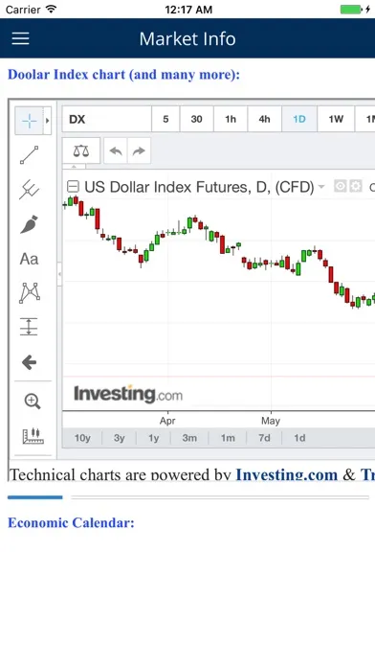
Task: Select the crosshair cursor tool
Action: click(30, 121)
